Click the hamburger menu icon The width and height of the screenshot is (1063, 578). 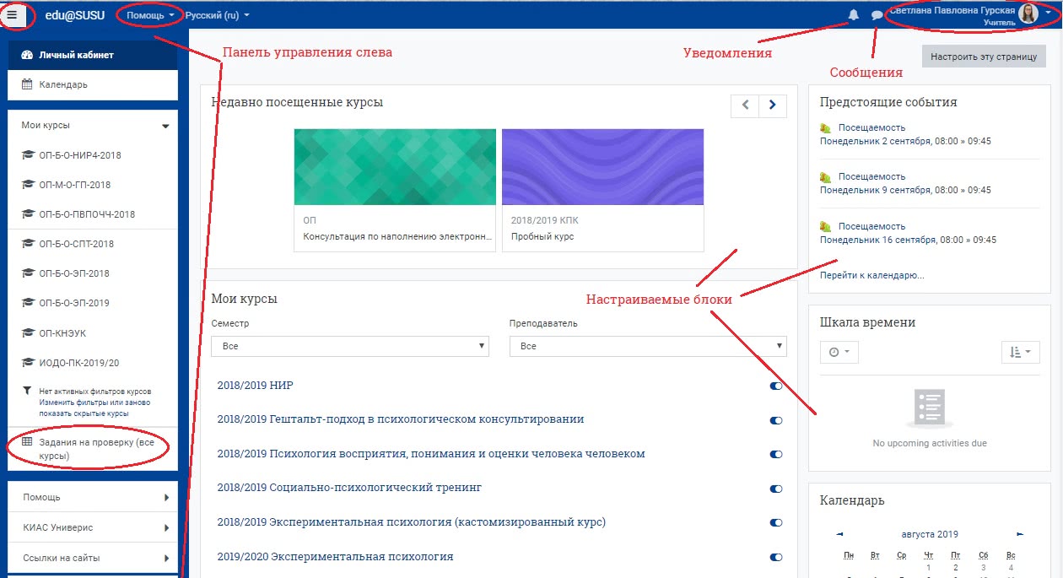(x=12, y=15)
